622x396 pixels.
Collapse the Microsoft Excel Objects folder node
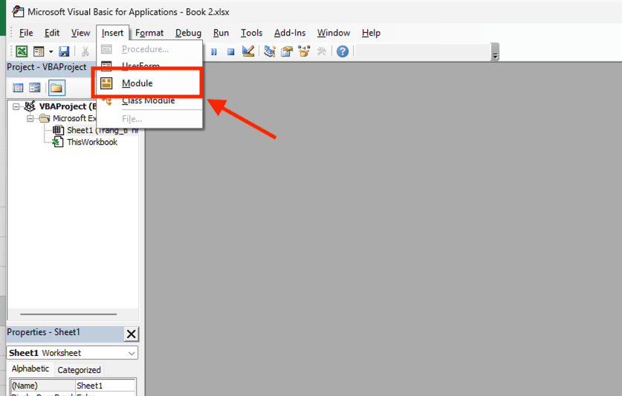coord(30,118)
